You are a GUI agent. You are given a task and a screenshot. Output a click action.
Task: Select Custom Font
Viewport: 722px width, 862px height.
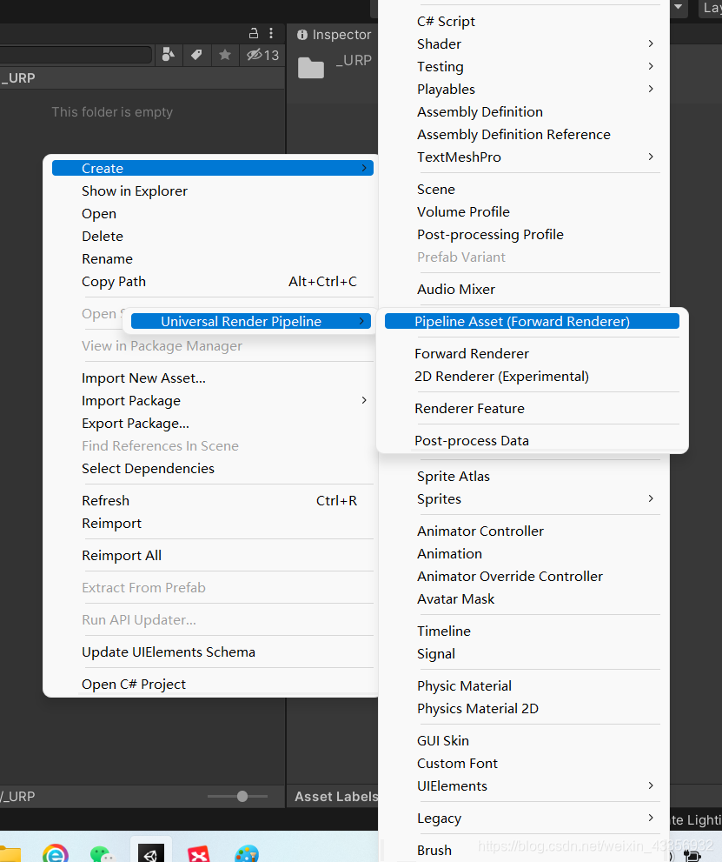click(525, 763)
